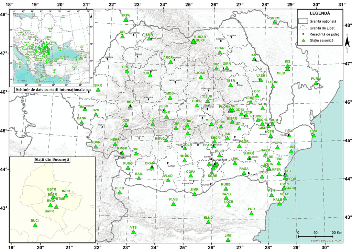Select the SIRR station marker
Viewport: 352px width, 252px height.
[x=98, y=90]
